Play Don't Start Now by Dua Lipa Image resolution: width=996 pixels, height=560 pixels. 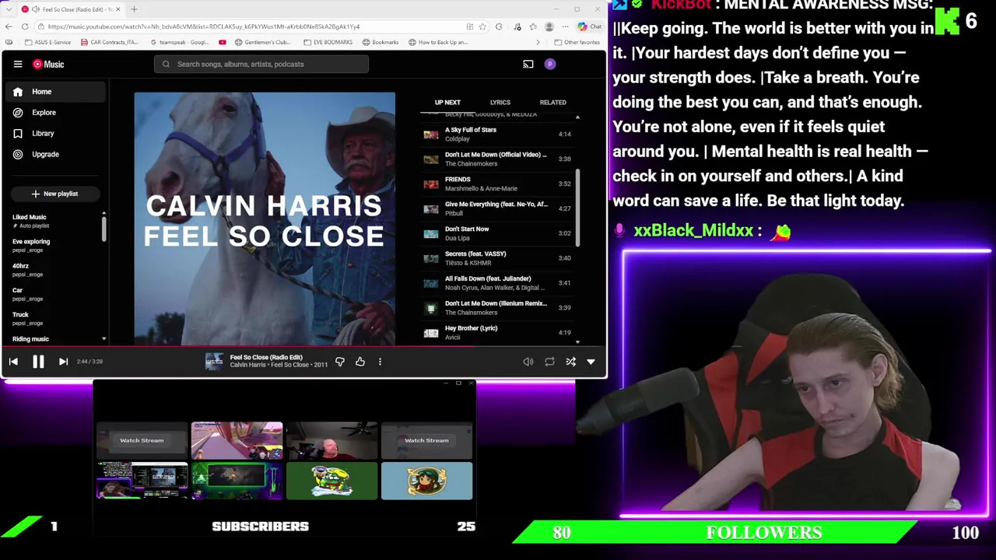pos(496,234)
